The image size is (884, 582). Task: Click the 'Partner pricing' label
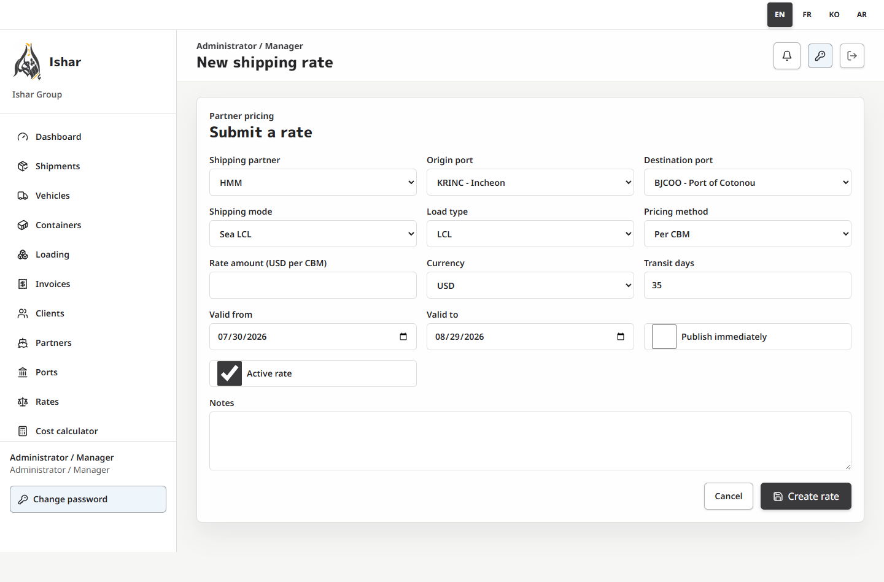point(242,116)
